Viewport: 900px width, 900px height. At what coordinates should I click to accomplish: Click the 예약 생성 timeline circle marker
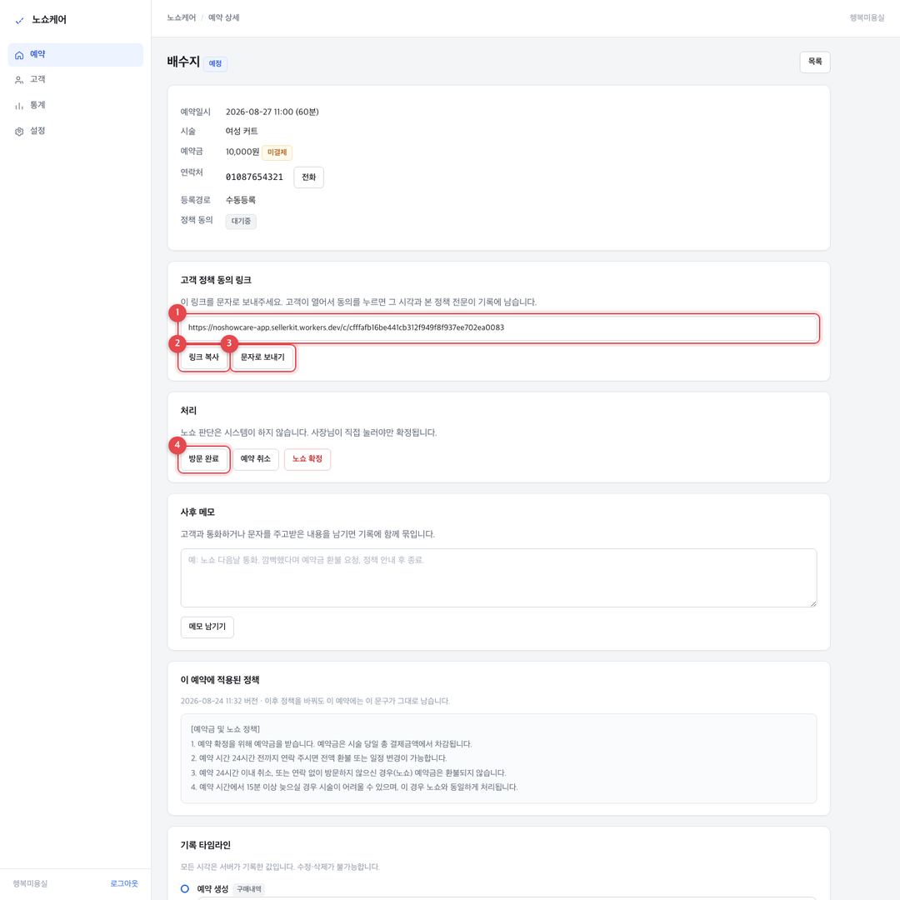(x=185, y=888)
